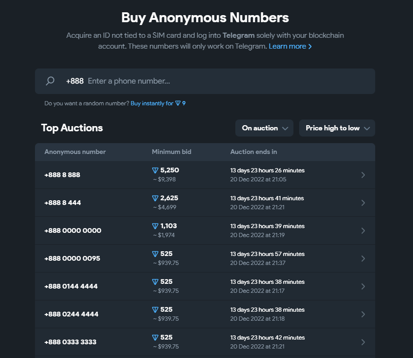Open the +888 8 888 row arrow
The width and height of the screenshot is (413, 358).
tap(363, 175)
